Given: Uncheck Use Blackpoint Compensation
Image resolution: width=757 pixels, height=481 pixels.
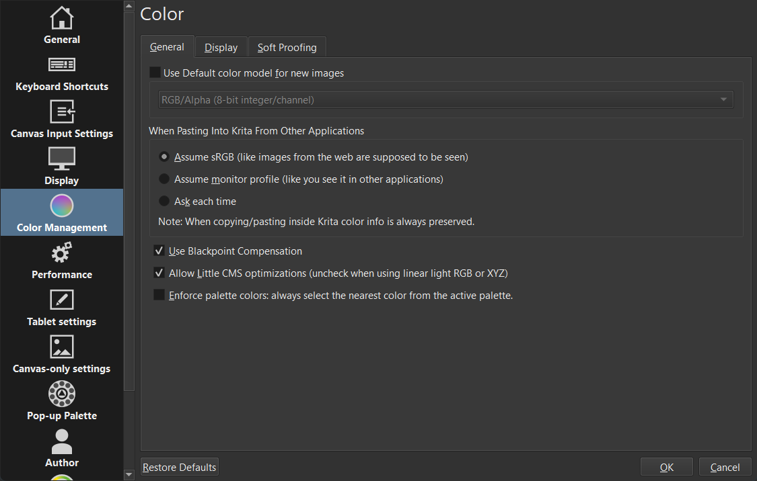Looking at the screenshot, I should (x=159, y=251).
